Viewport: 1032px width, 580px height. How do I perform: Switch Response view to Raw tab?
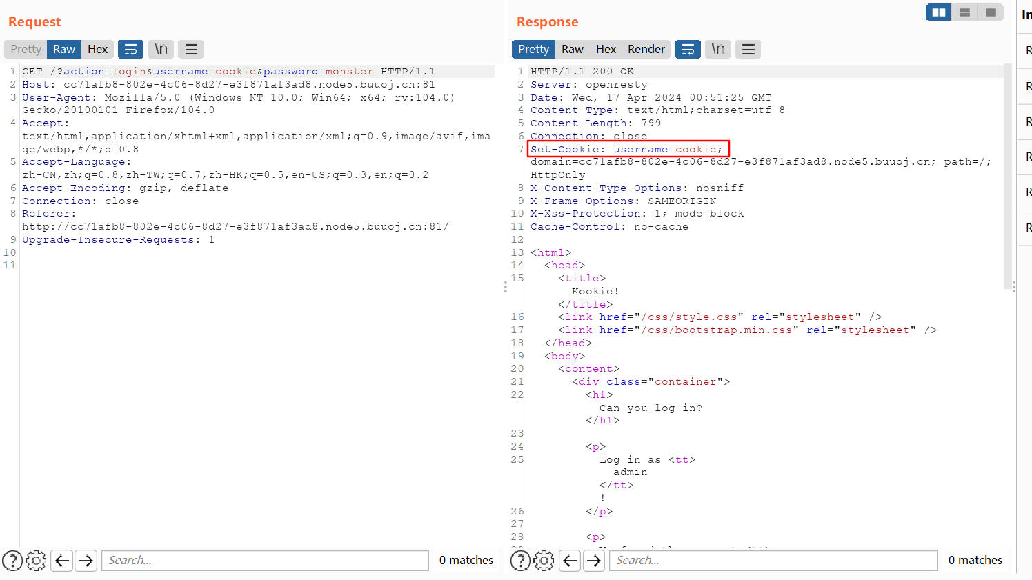(x=572, y=49)
